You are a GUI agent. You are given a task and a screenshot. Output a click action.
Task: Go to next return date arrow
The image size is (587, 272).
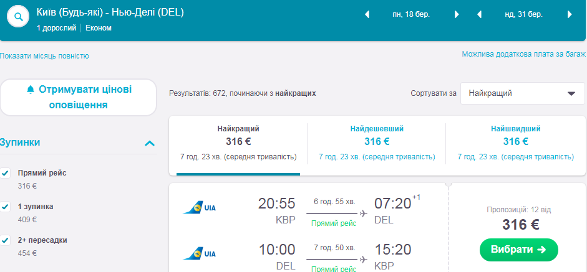point(570,14)
